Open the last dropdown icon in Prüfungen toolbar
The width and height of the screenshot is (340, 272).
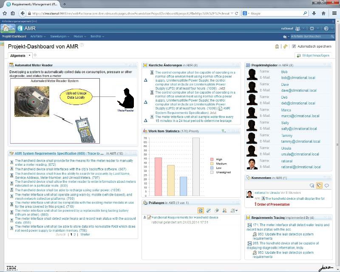[234, 210]
